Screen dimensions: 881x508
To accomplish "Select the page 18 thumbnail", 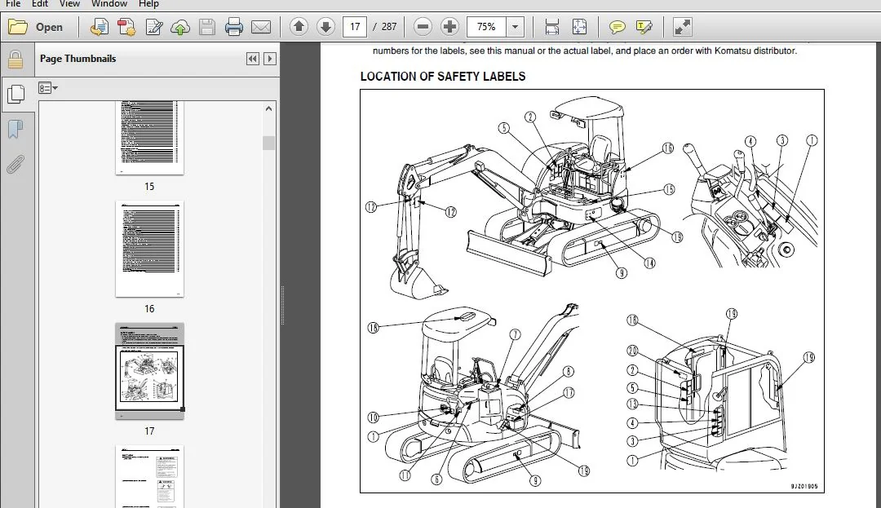I will [x=149, y=476].
